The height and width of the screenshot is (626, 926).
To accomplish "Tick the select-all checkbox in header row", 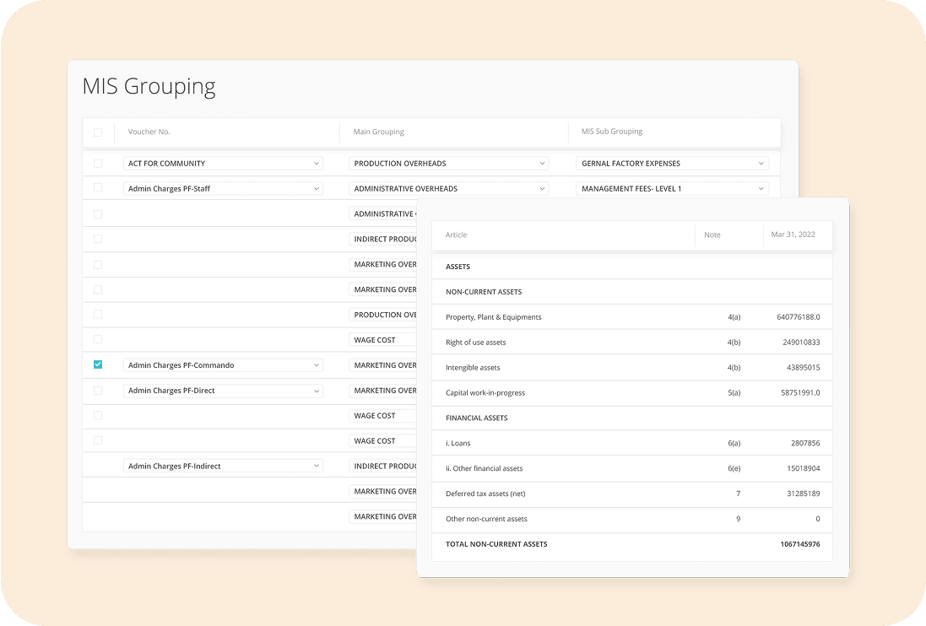I will pos(98,132).
